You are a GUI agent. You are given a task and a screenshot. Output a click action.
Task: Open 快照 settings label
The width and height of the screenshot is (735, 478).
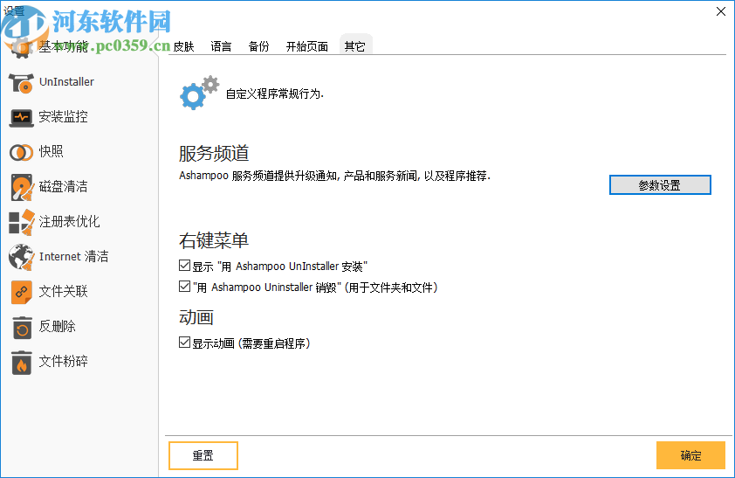pyautogui.click(x=52, y=151)
